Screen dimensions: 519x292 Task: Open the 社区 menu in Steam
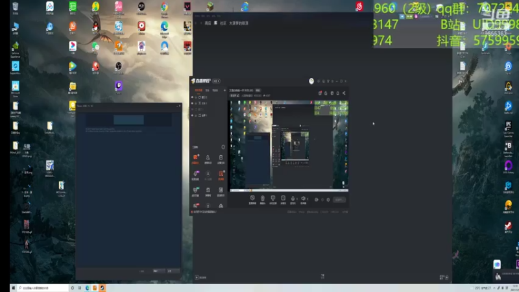point(223,23)
